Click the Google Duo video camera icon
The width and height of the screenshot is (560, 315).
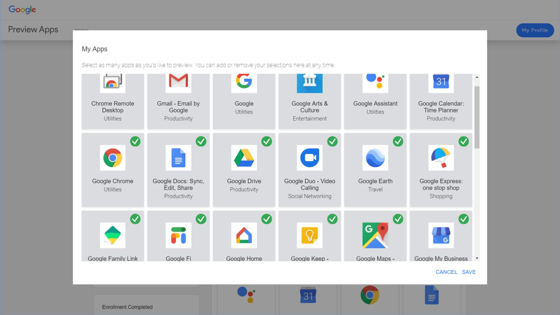[x=310, y=158]
